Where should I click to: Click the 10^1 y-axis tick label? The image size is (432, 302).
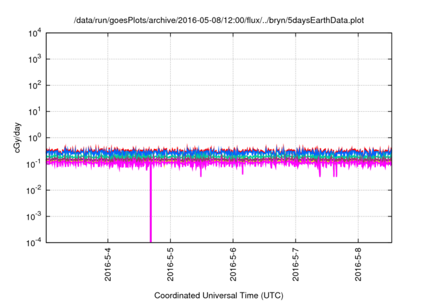click(34, 112)
